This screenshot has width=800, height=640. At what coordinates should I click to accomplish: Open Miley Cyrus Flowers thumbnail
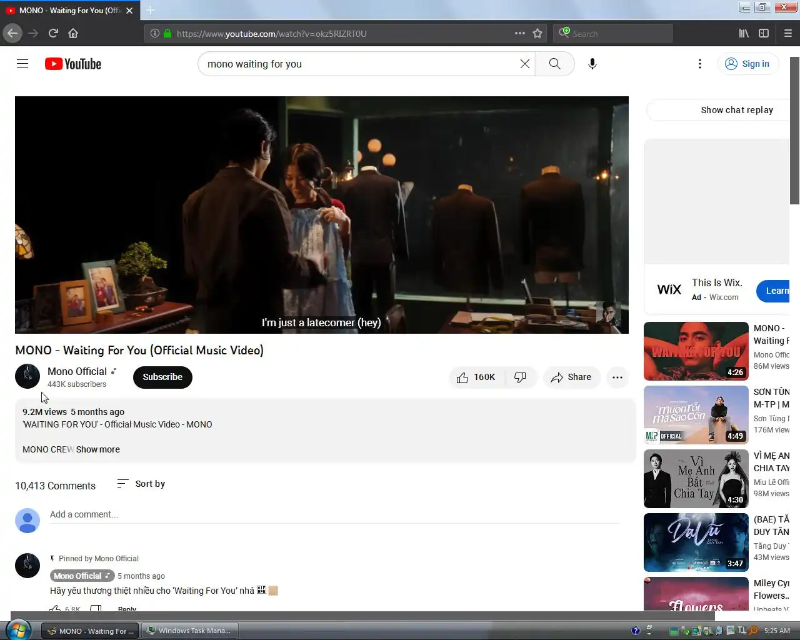click(696, 594)
